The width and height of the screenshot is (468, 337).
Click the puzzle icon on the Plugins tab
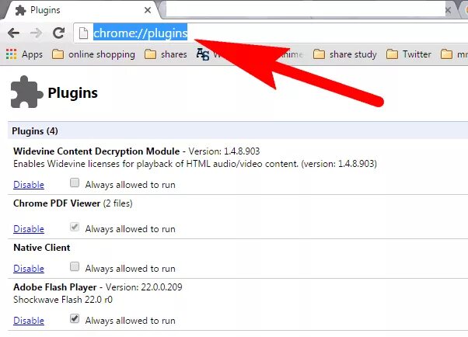[20, 10]
